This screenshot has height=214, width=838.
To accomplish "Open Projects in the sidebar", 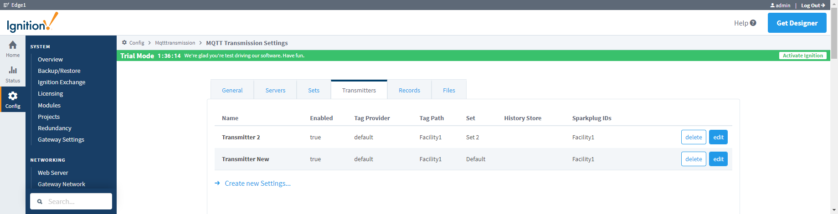I will (x=49, y=117).
